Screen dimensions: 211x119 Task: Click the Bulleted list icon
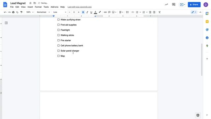[137, 12]
